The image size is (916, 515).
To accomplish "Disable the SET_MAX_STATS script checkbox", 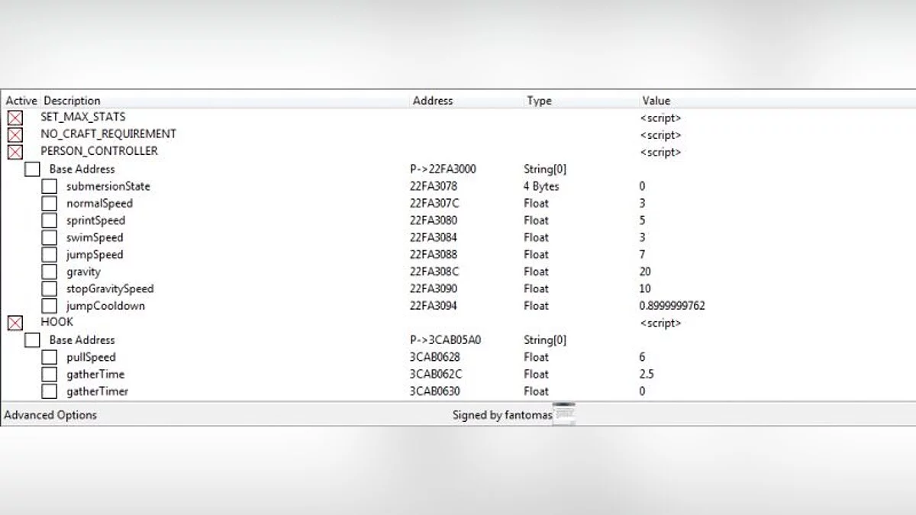I will [15, 118].
